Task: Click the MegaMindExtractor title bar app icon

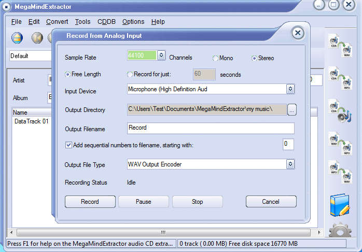Action: pos(6,7)
